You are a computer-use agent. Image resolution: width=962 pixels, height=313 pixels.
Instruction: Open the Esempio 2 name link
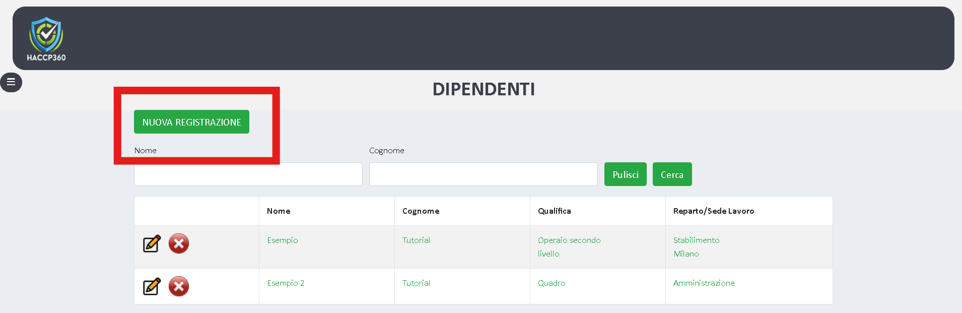click(x=286, y=283)
